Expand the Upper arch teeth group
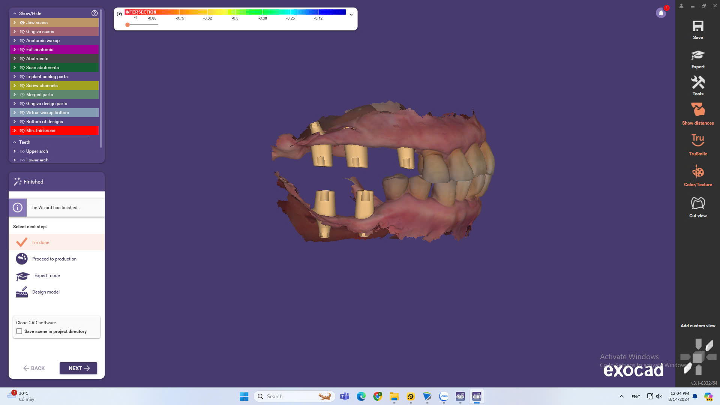 coord(15,151)
